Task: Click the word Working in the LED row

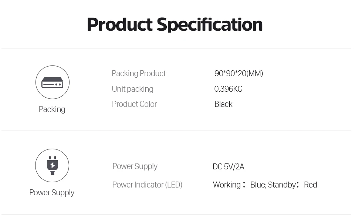Action: tap(227, 185)
